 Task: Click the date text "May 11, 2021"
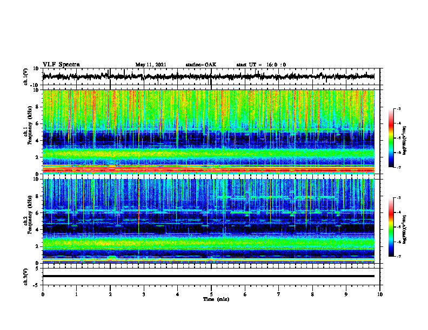pyautogui.click(x=151, y=65)
